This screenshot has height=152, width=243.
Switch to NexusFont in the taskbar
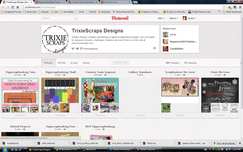coord(94,150)
